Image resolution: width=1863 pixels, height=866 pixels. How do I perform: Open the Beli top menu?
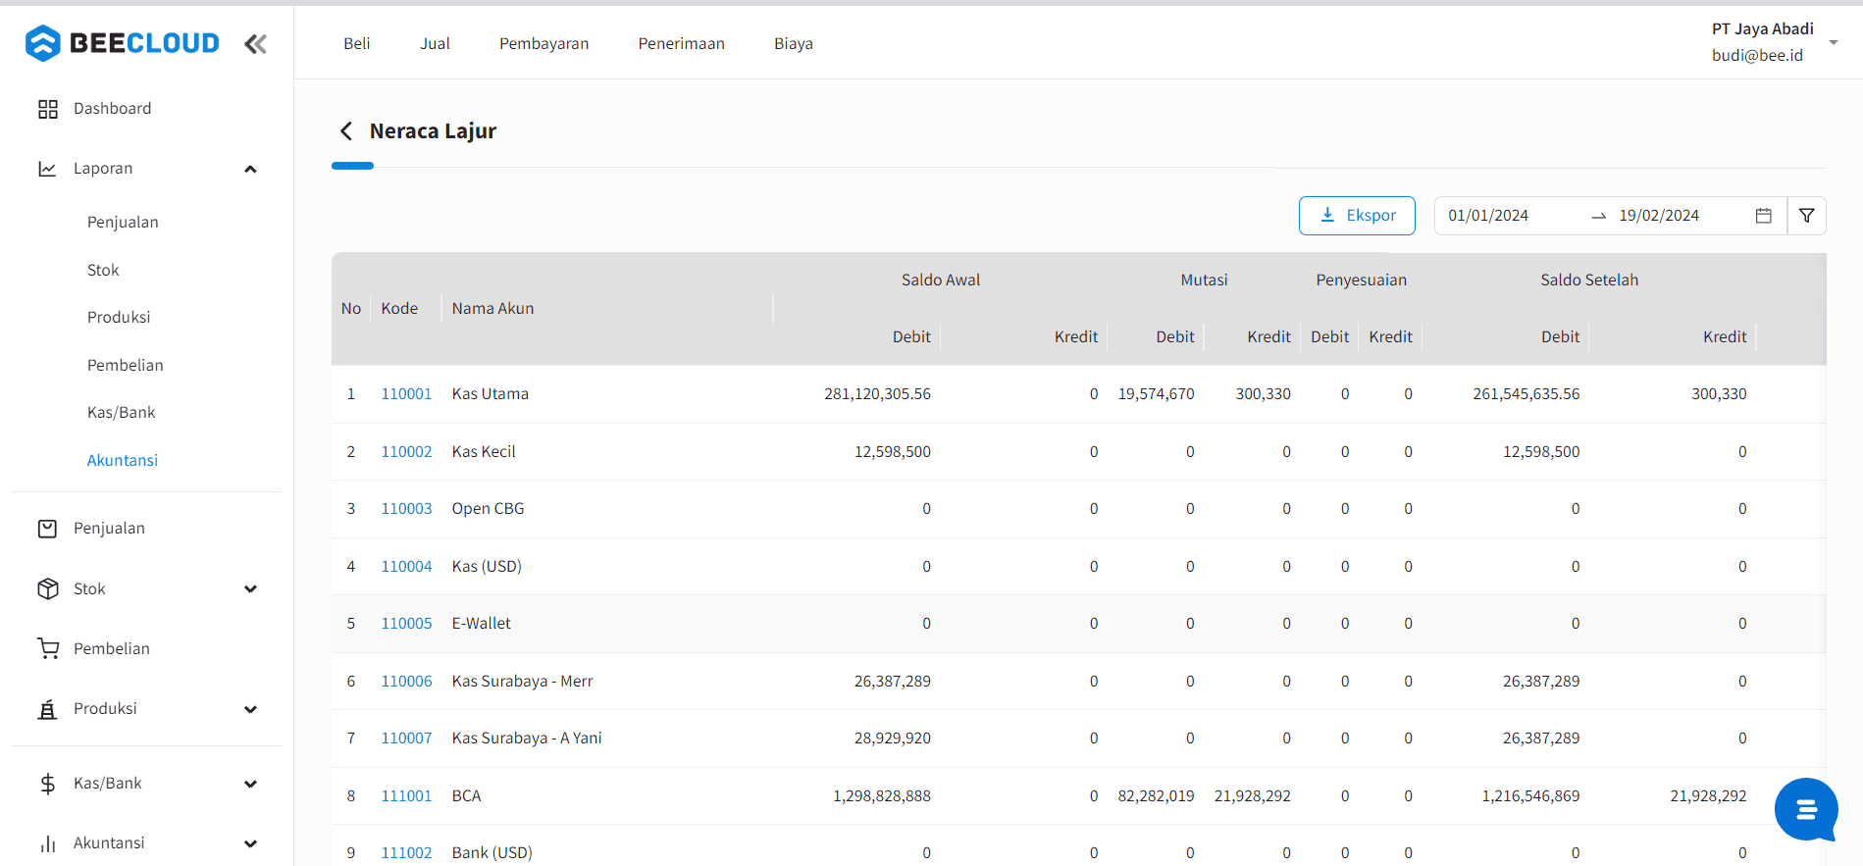tap(357, 43)
